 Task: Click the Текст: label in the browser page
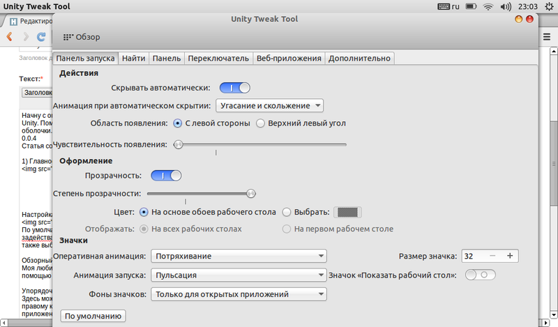point(31,79)
